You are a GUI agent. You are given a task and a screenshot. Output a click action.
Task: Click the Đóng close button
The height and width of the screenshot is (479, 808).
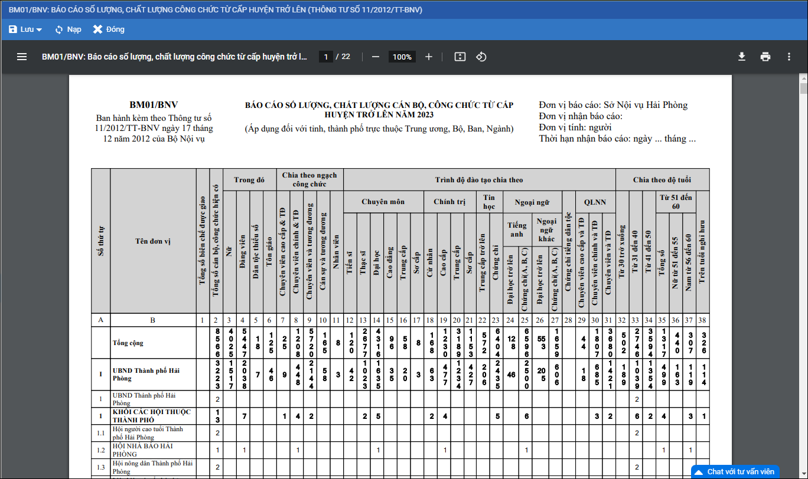[109, 29]
